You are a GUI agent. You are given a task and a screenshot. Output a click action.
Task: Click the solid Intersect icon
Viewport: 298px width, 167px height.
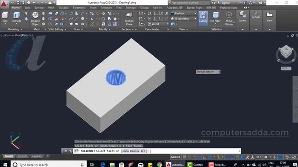click(x=50, y=24)
